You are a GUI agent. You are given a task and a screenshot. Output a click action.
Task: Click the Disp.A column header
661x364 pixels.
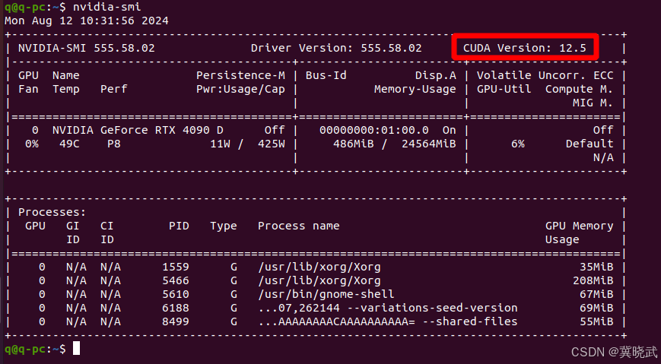pyautogui.click(x=435, y=75)
